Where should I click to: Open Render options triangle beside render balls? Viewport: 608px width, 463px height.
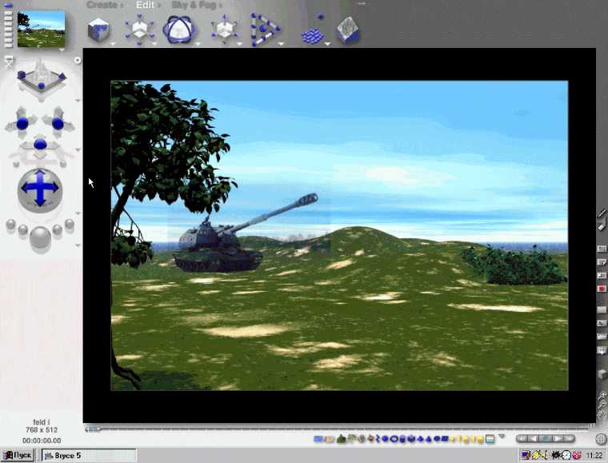point(78,245)
